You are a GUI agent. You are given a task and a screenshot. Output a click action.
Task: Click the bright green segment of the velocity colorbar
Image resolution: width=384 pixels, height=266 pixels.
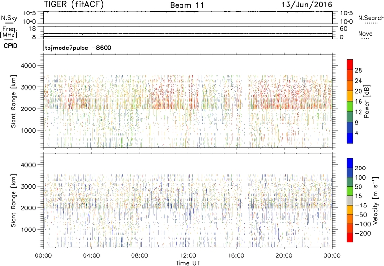350,191
